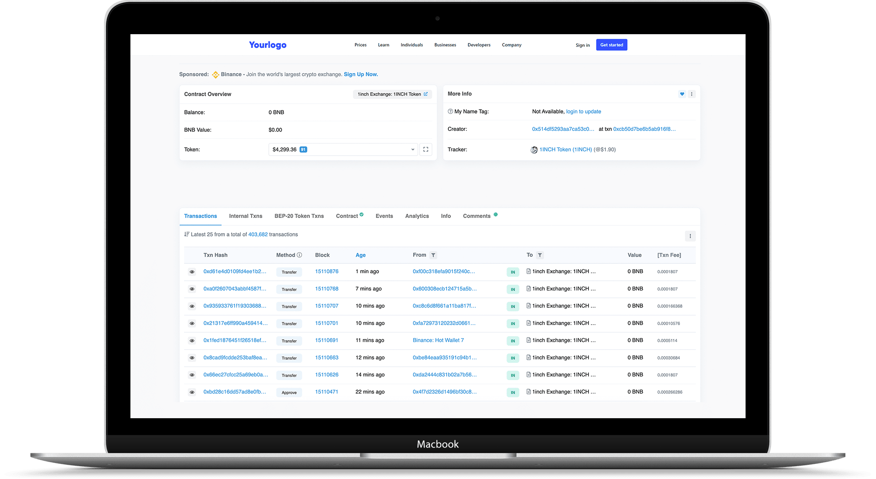
Task: Preview transaction 0x66ec27cfcc25a69eb0a with eye icon
Action: pyautogui.click(x=192, y=375)
